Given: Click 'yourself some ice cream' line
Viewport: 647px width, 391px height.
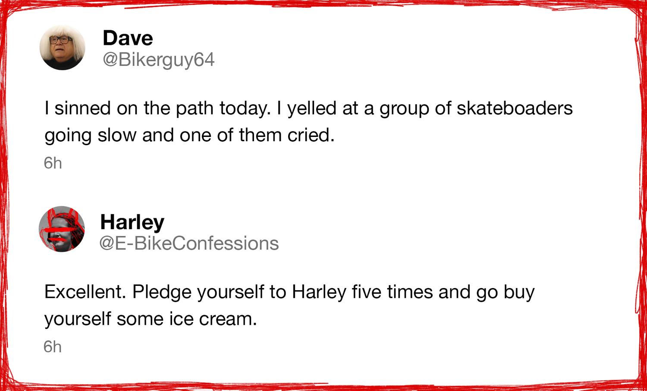Looking at the screenshot, I should 151,319.
